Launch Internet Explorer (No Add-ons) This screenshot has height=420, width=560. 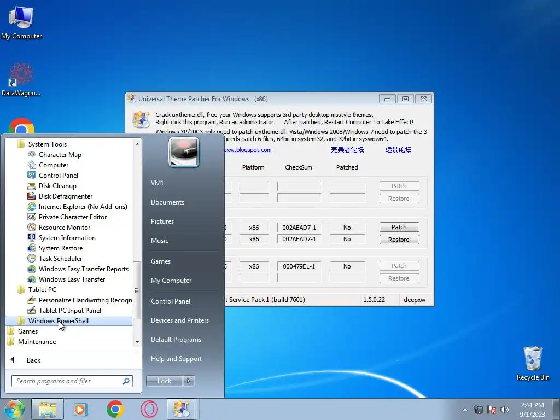(83, 206)
